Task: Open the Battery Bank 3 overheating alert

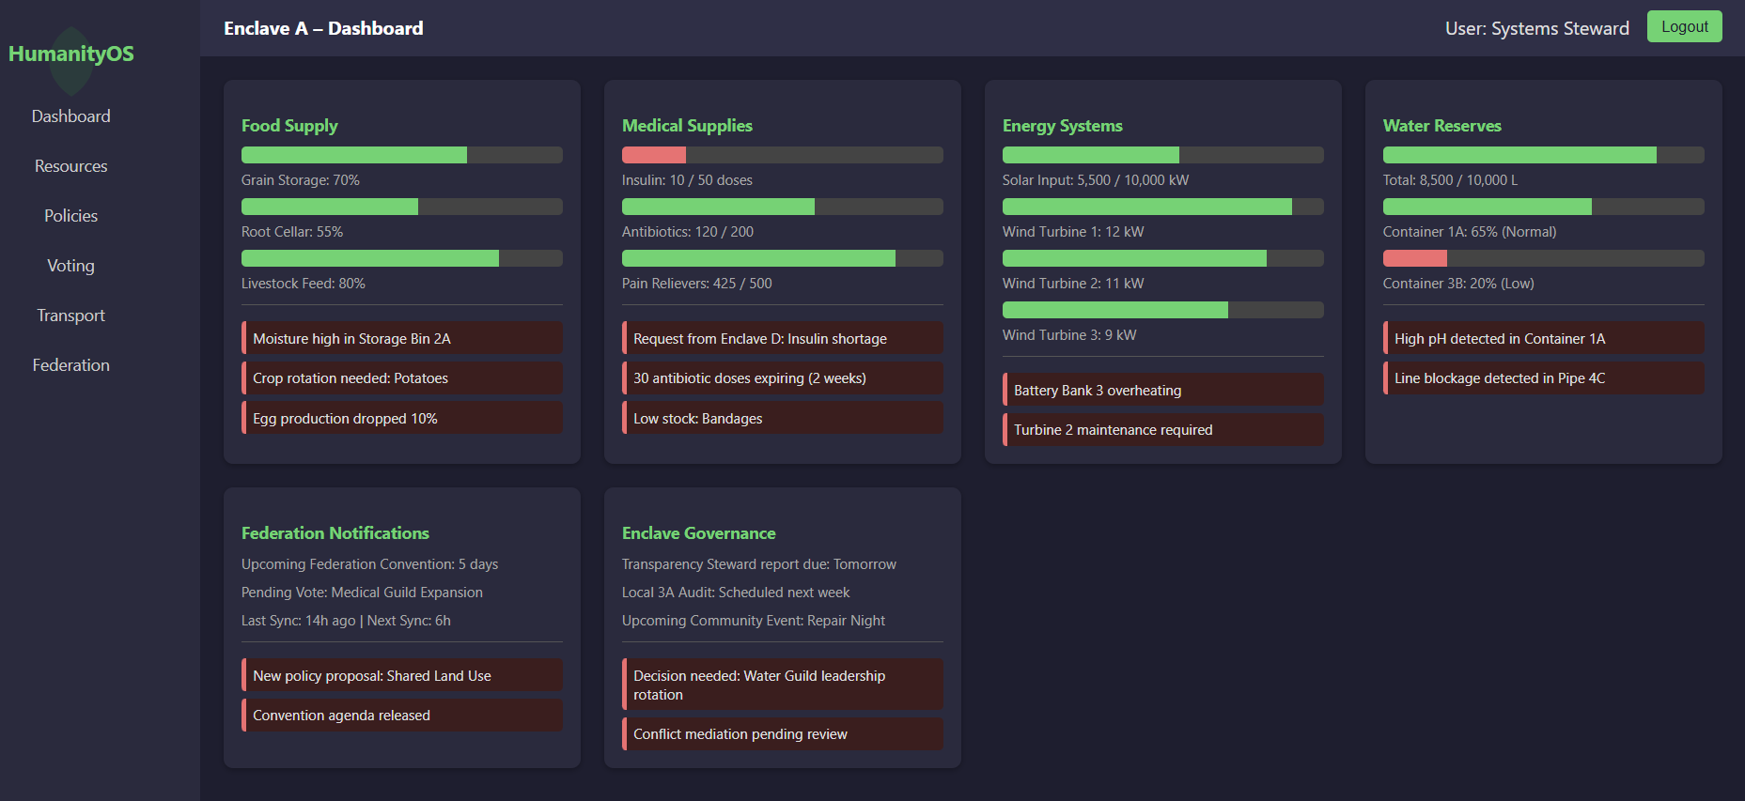Action: tap(1162, 390)
